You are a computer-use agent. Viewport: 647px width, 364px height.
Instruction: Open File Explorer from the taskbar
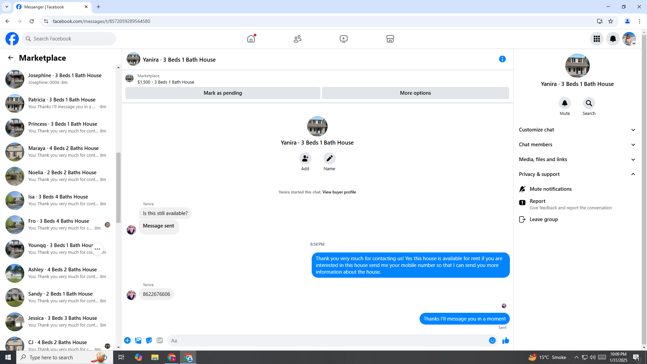(x=155, y=357)
